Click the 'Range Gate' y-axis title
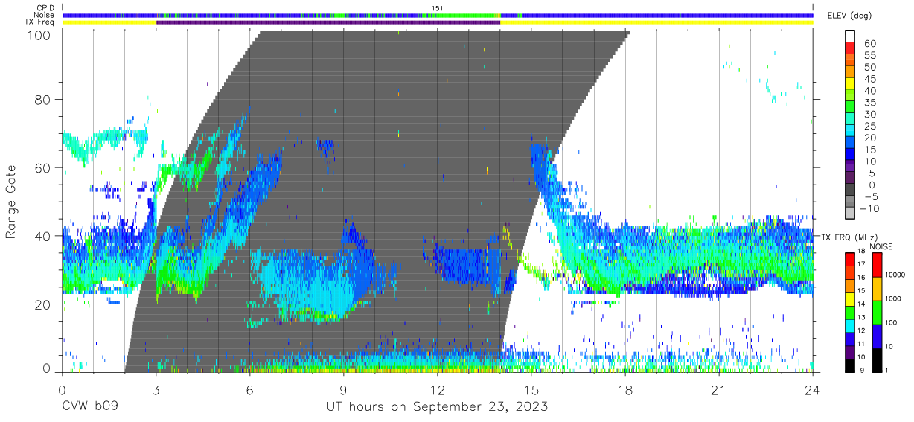Viewport: 914px width, 422px height. (12, 202)
